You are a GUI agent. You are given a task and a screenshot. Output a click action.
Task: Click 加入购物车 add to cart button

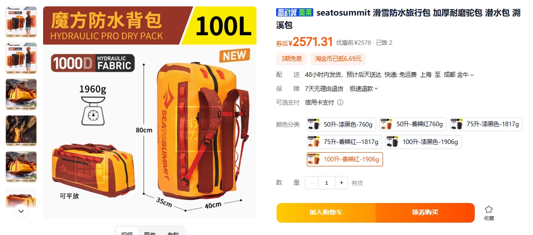326,213
